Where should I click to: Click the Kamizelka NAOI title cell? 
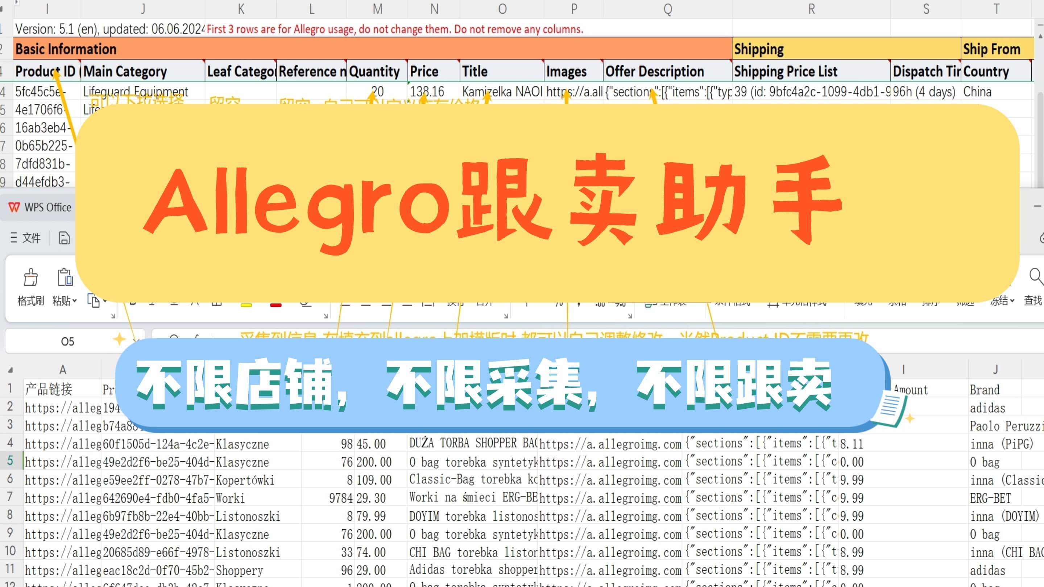coord(502,92)
